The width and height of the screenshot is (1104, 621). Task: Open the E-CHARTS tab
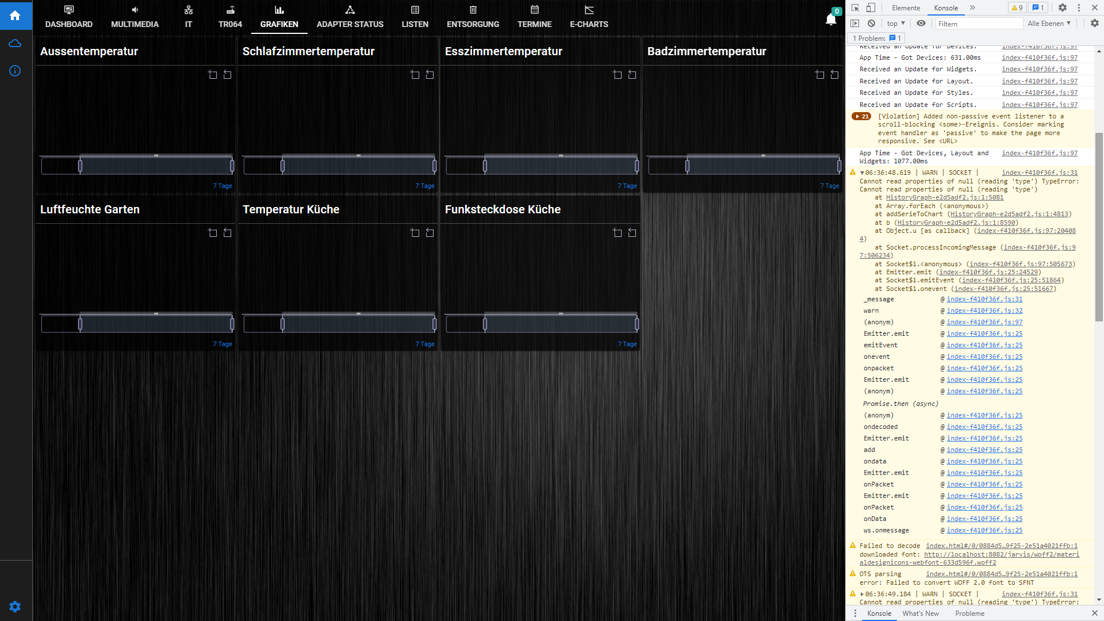pos(589,16)
